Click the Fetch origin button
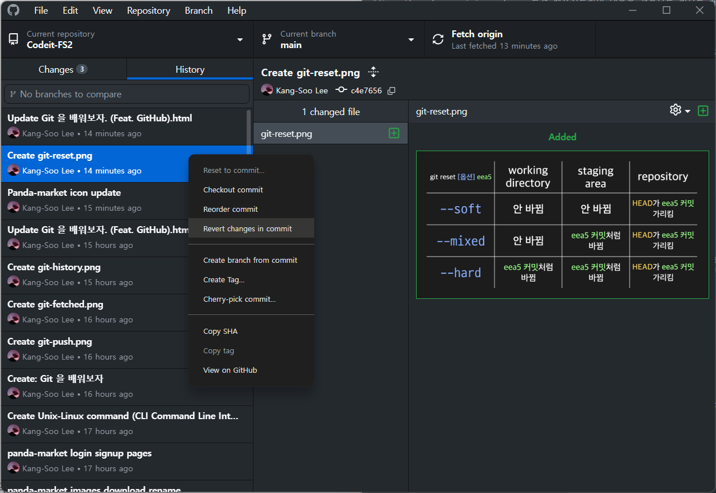This screenshot has height=493, width=716. tap(510, 40)
